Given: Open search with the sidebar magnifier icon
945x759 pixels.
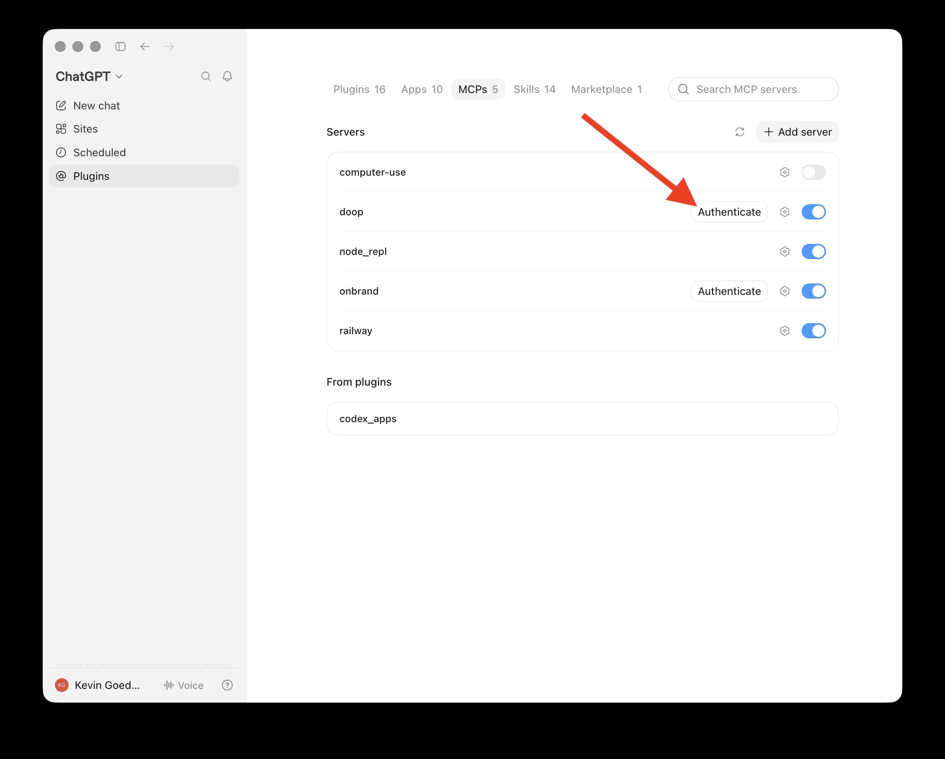Looking at the screenshot, I should pos(206,76).
